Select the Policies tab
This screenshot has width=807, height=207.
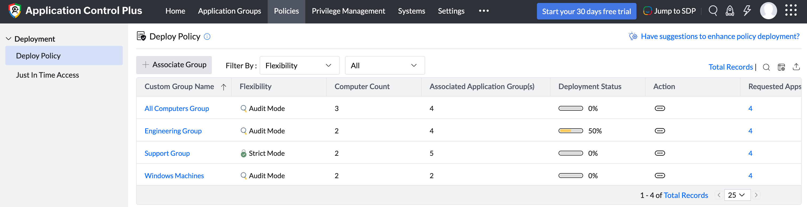pyautogui.click(x=286, y=11)
